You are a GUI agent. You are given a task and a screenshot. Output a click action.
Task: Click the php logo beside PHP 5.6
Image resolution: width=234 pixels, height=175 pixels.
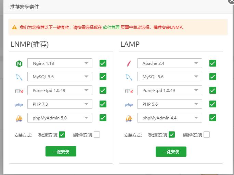coord(129,105)
